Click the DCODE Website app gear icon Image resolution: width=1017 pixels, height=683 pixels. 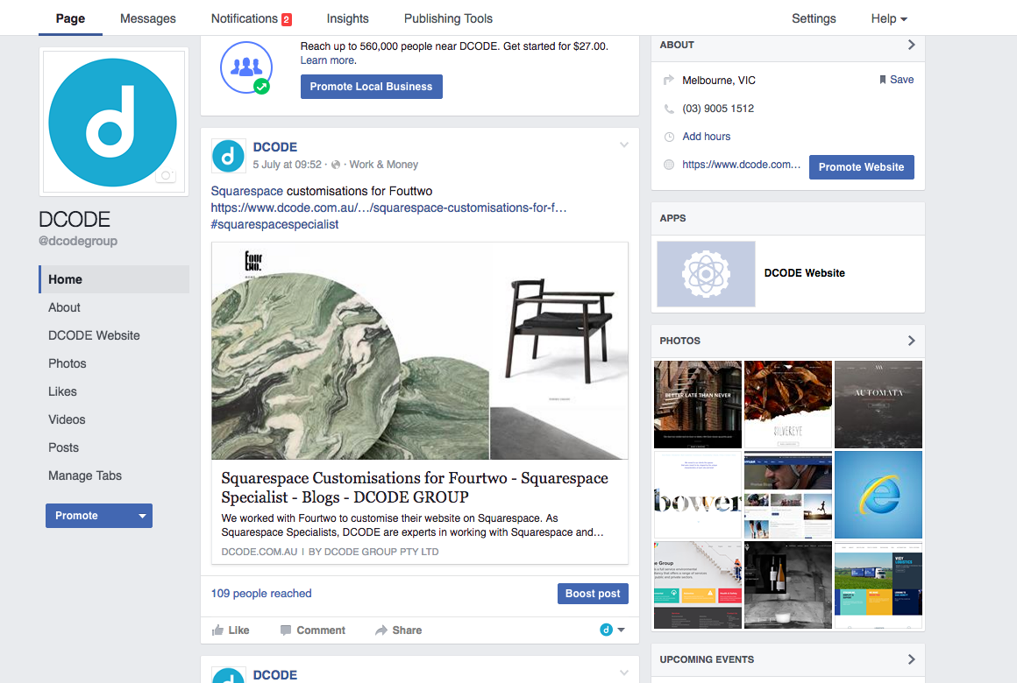706,273
